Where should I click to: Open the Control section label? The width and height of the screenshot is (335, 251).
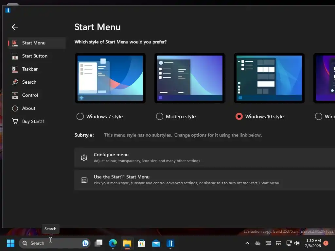pyautogui.click(x=30, y=95)
